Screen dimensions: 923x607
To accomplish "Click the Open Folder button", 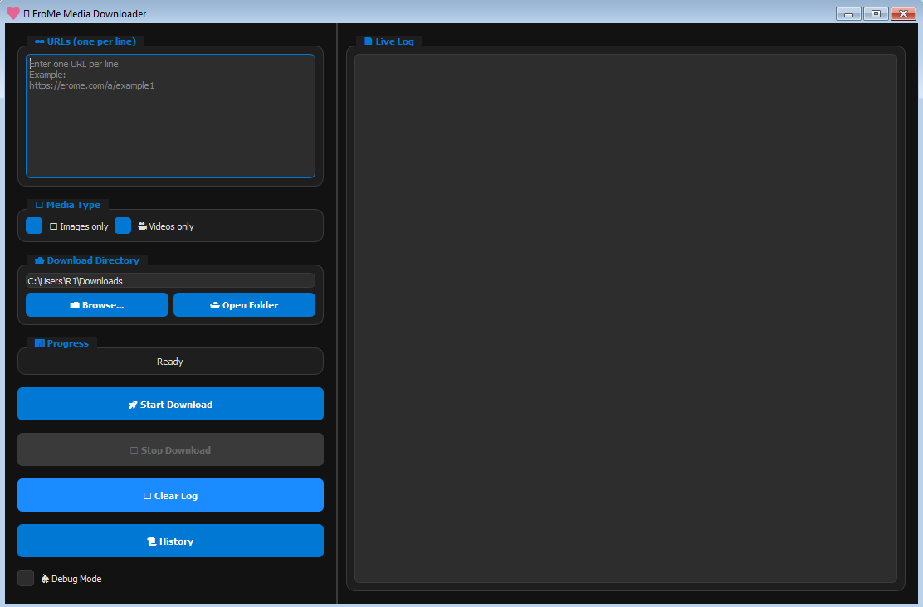I will (x=244, y=304).
